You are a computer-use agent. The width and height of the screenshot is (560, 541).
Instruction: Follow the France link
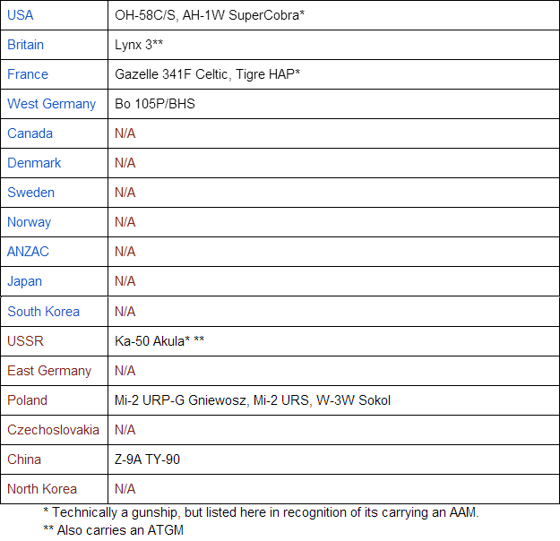coord(28,74)
